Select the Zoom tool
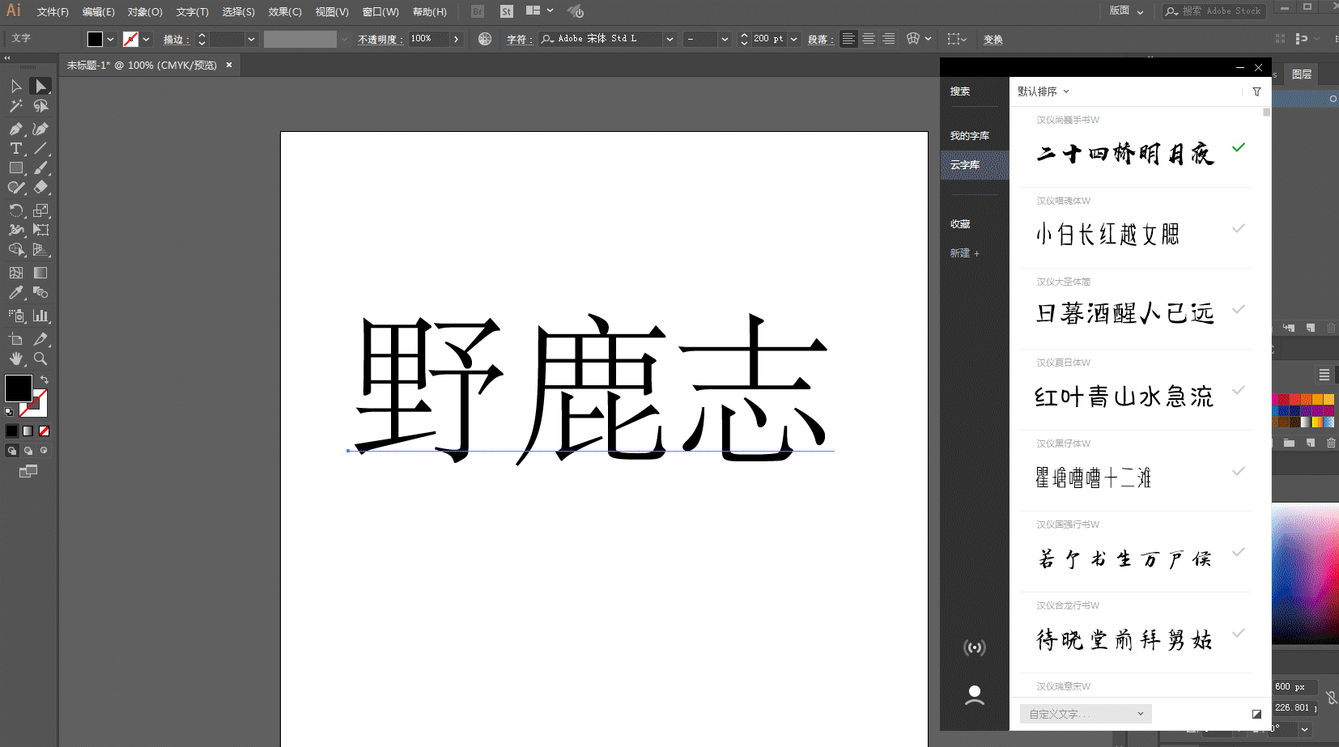The image size is (1339, 747). [40, 359]
